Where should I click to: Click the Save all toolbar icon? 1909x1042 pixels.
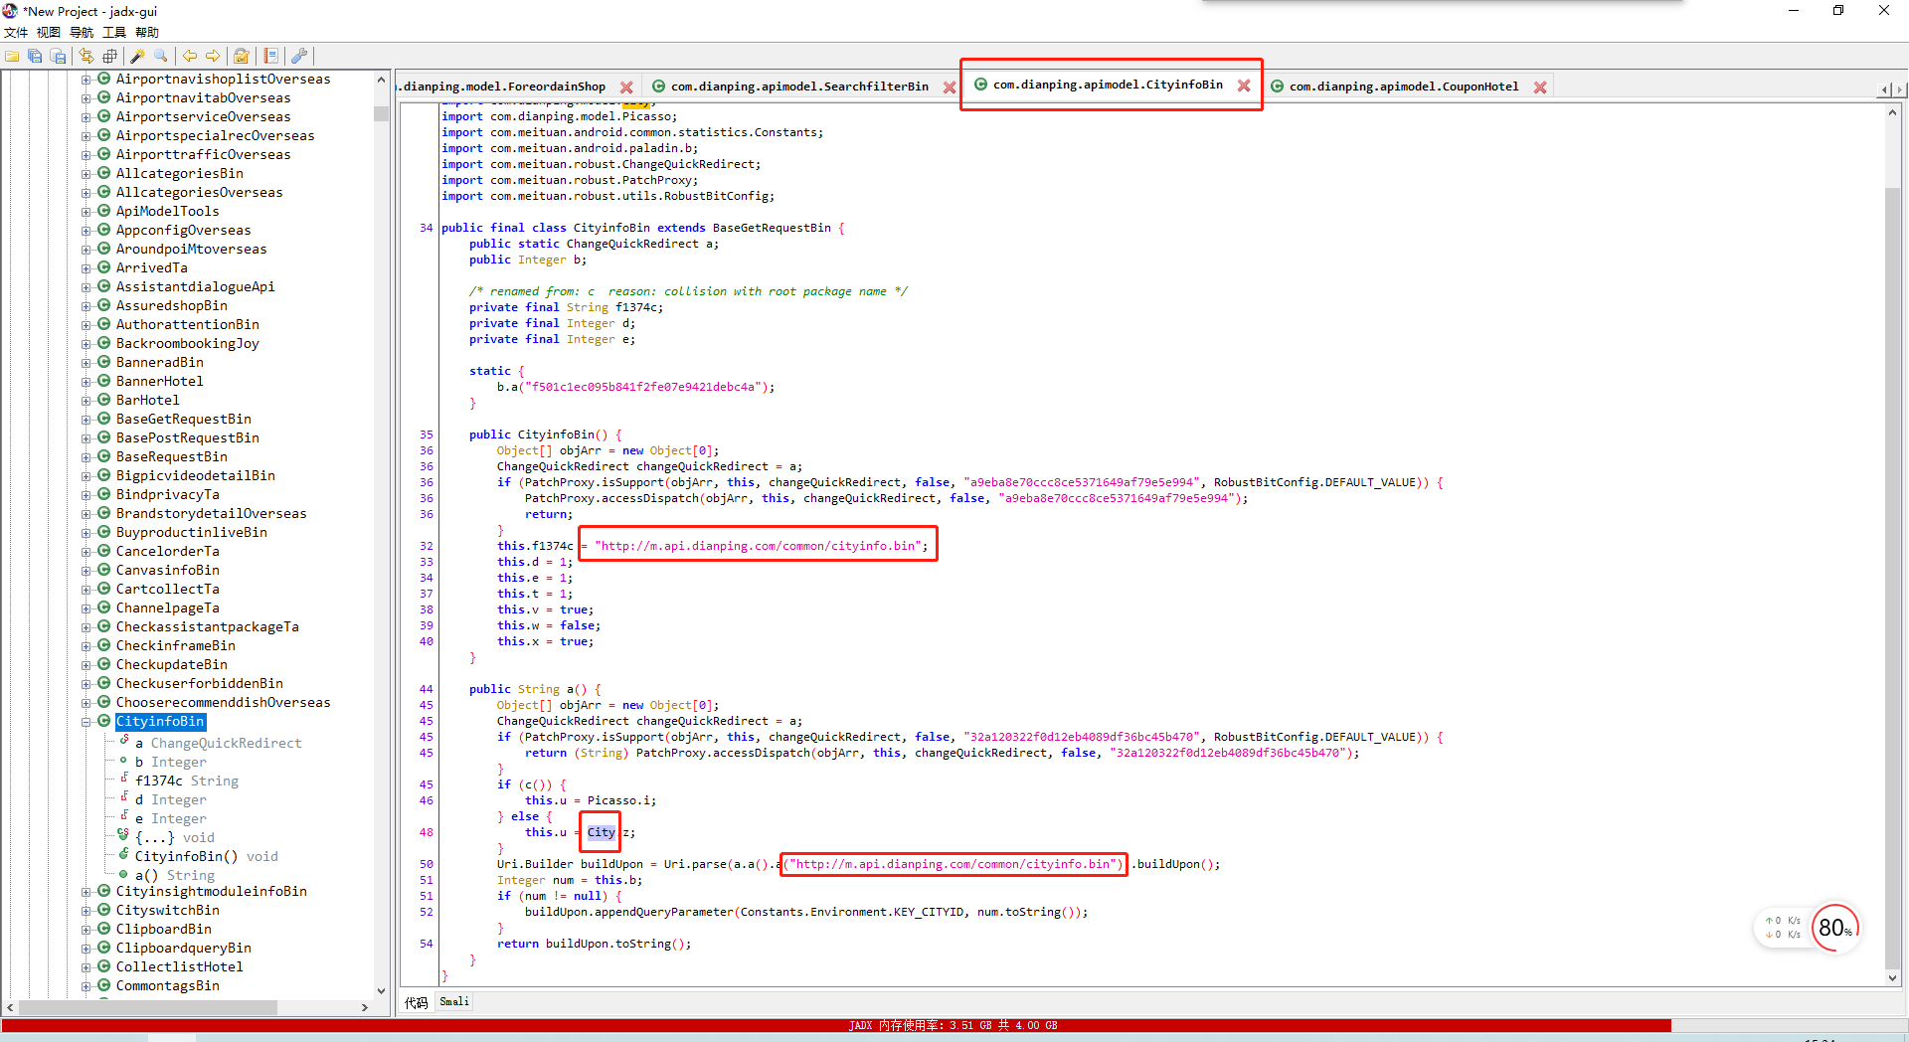click(35, 57)
